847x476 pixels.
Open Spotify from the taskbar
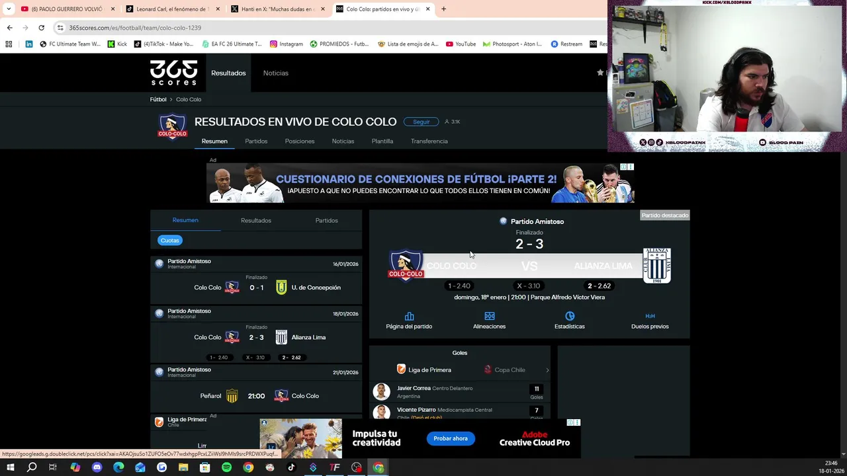click(226, 467)
